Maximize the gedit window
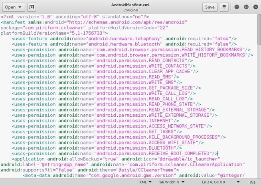The width and height of the screenshot is (261, 186). point(245,7)
